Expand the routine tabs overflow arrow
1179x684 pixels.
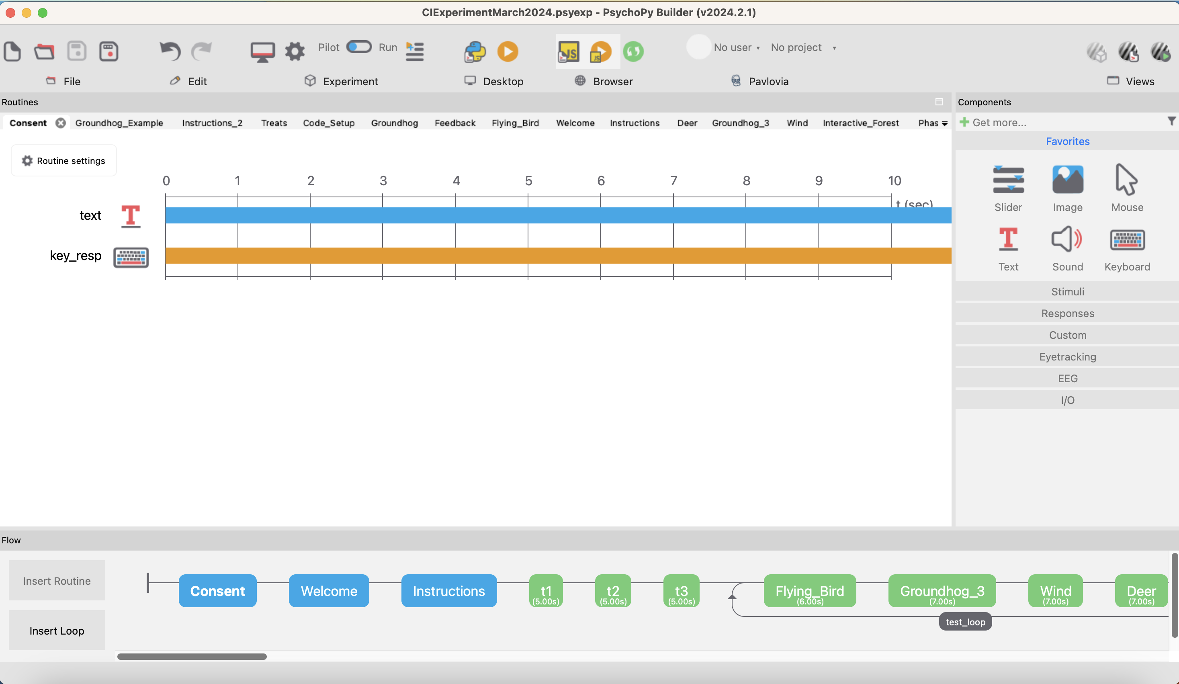click(945, 123)
